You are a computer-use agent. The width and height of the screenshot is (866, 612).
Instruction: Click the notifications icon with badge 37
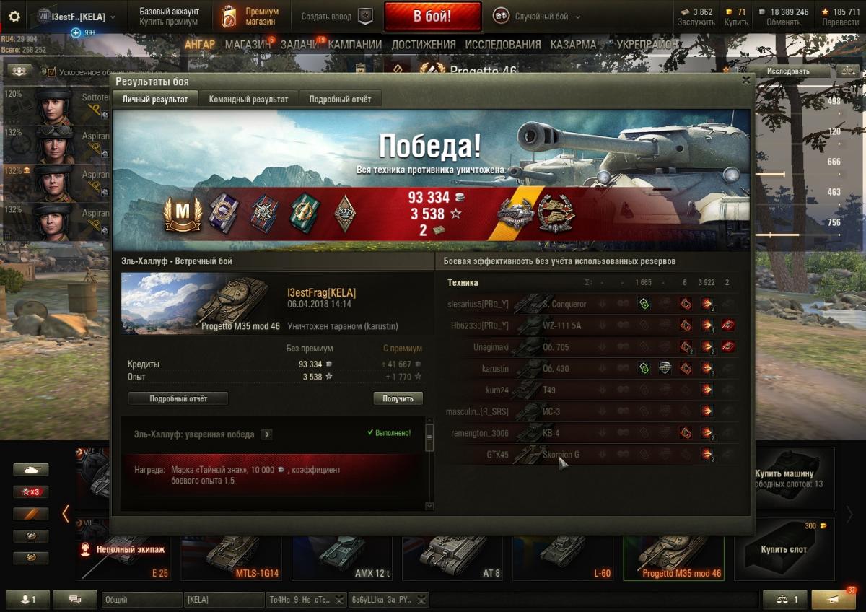click(834, 599)
